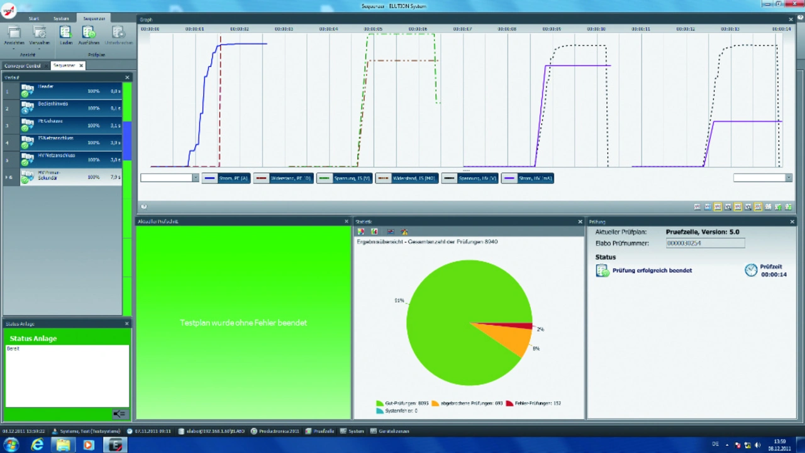
Task: Click the green Gut-Prüfungen legend swatch
Action: [x=380, y=403]
